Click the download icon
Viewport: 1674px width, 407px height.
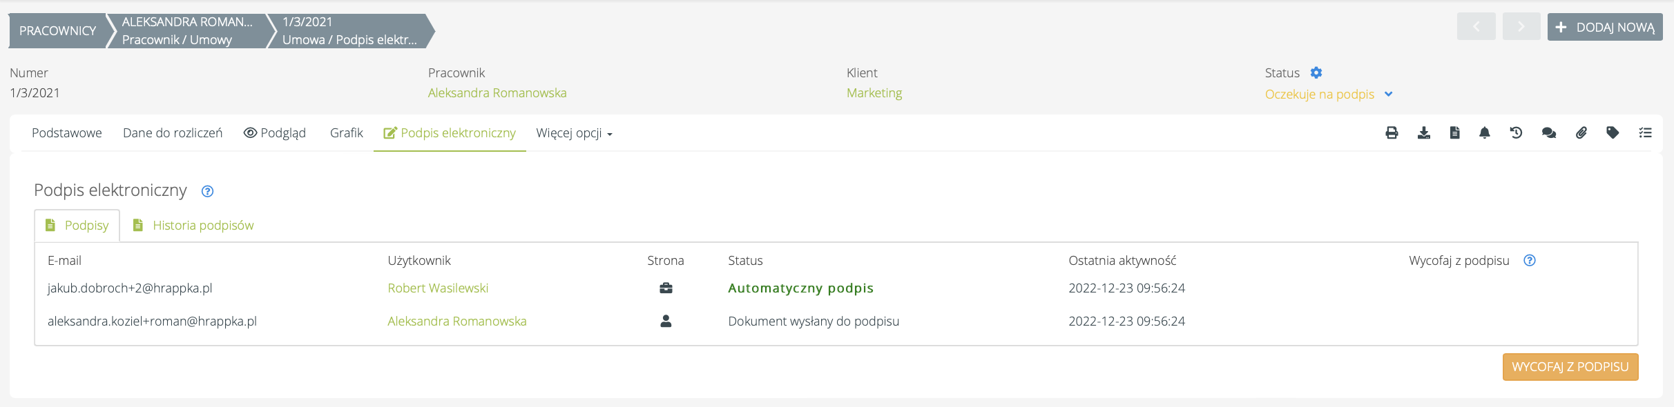[1423, 133]
